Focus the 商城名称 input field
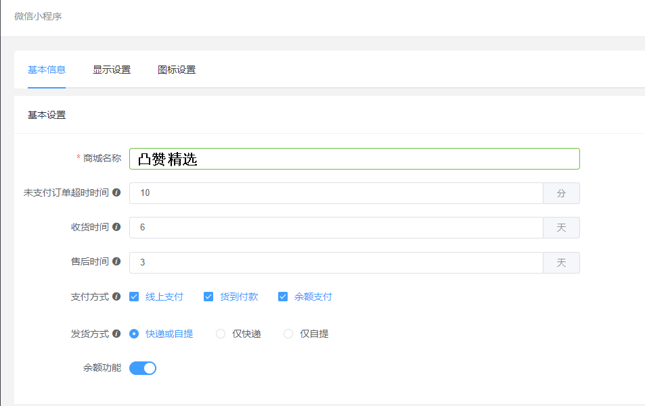This screenshot has width=645, height=406. coord(355,159)
